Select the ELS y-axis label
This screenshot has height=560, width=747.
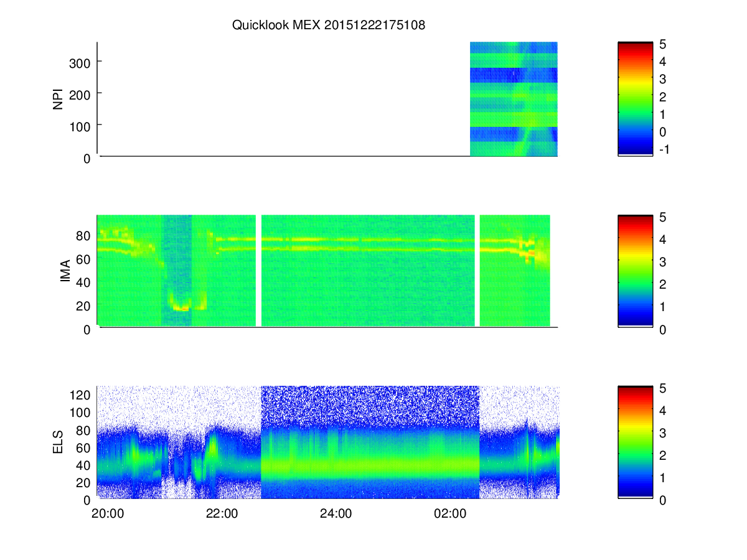[x=59, y=443]
